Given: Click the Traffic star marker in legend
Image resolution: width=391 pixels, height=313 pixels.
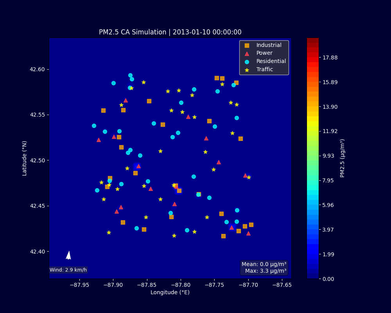Looking at the screenshot, I should 247,70.
